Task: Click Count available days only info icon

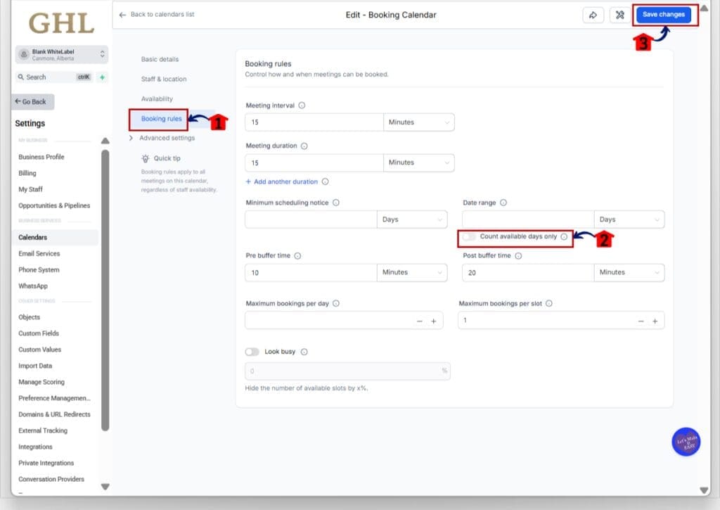Action: pos(564,236)
